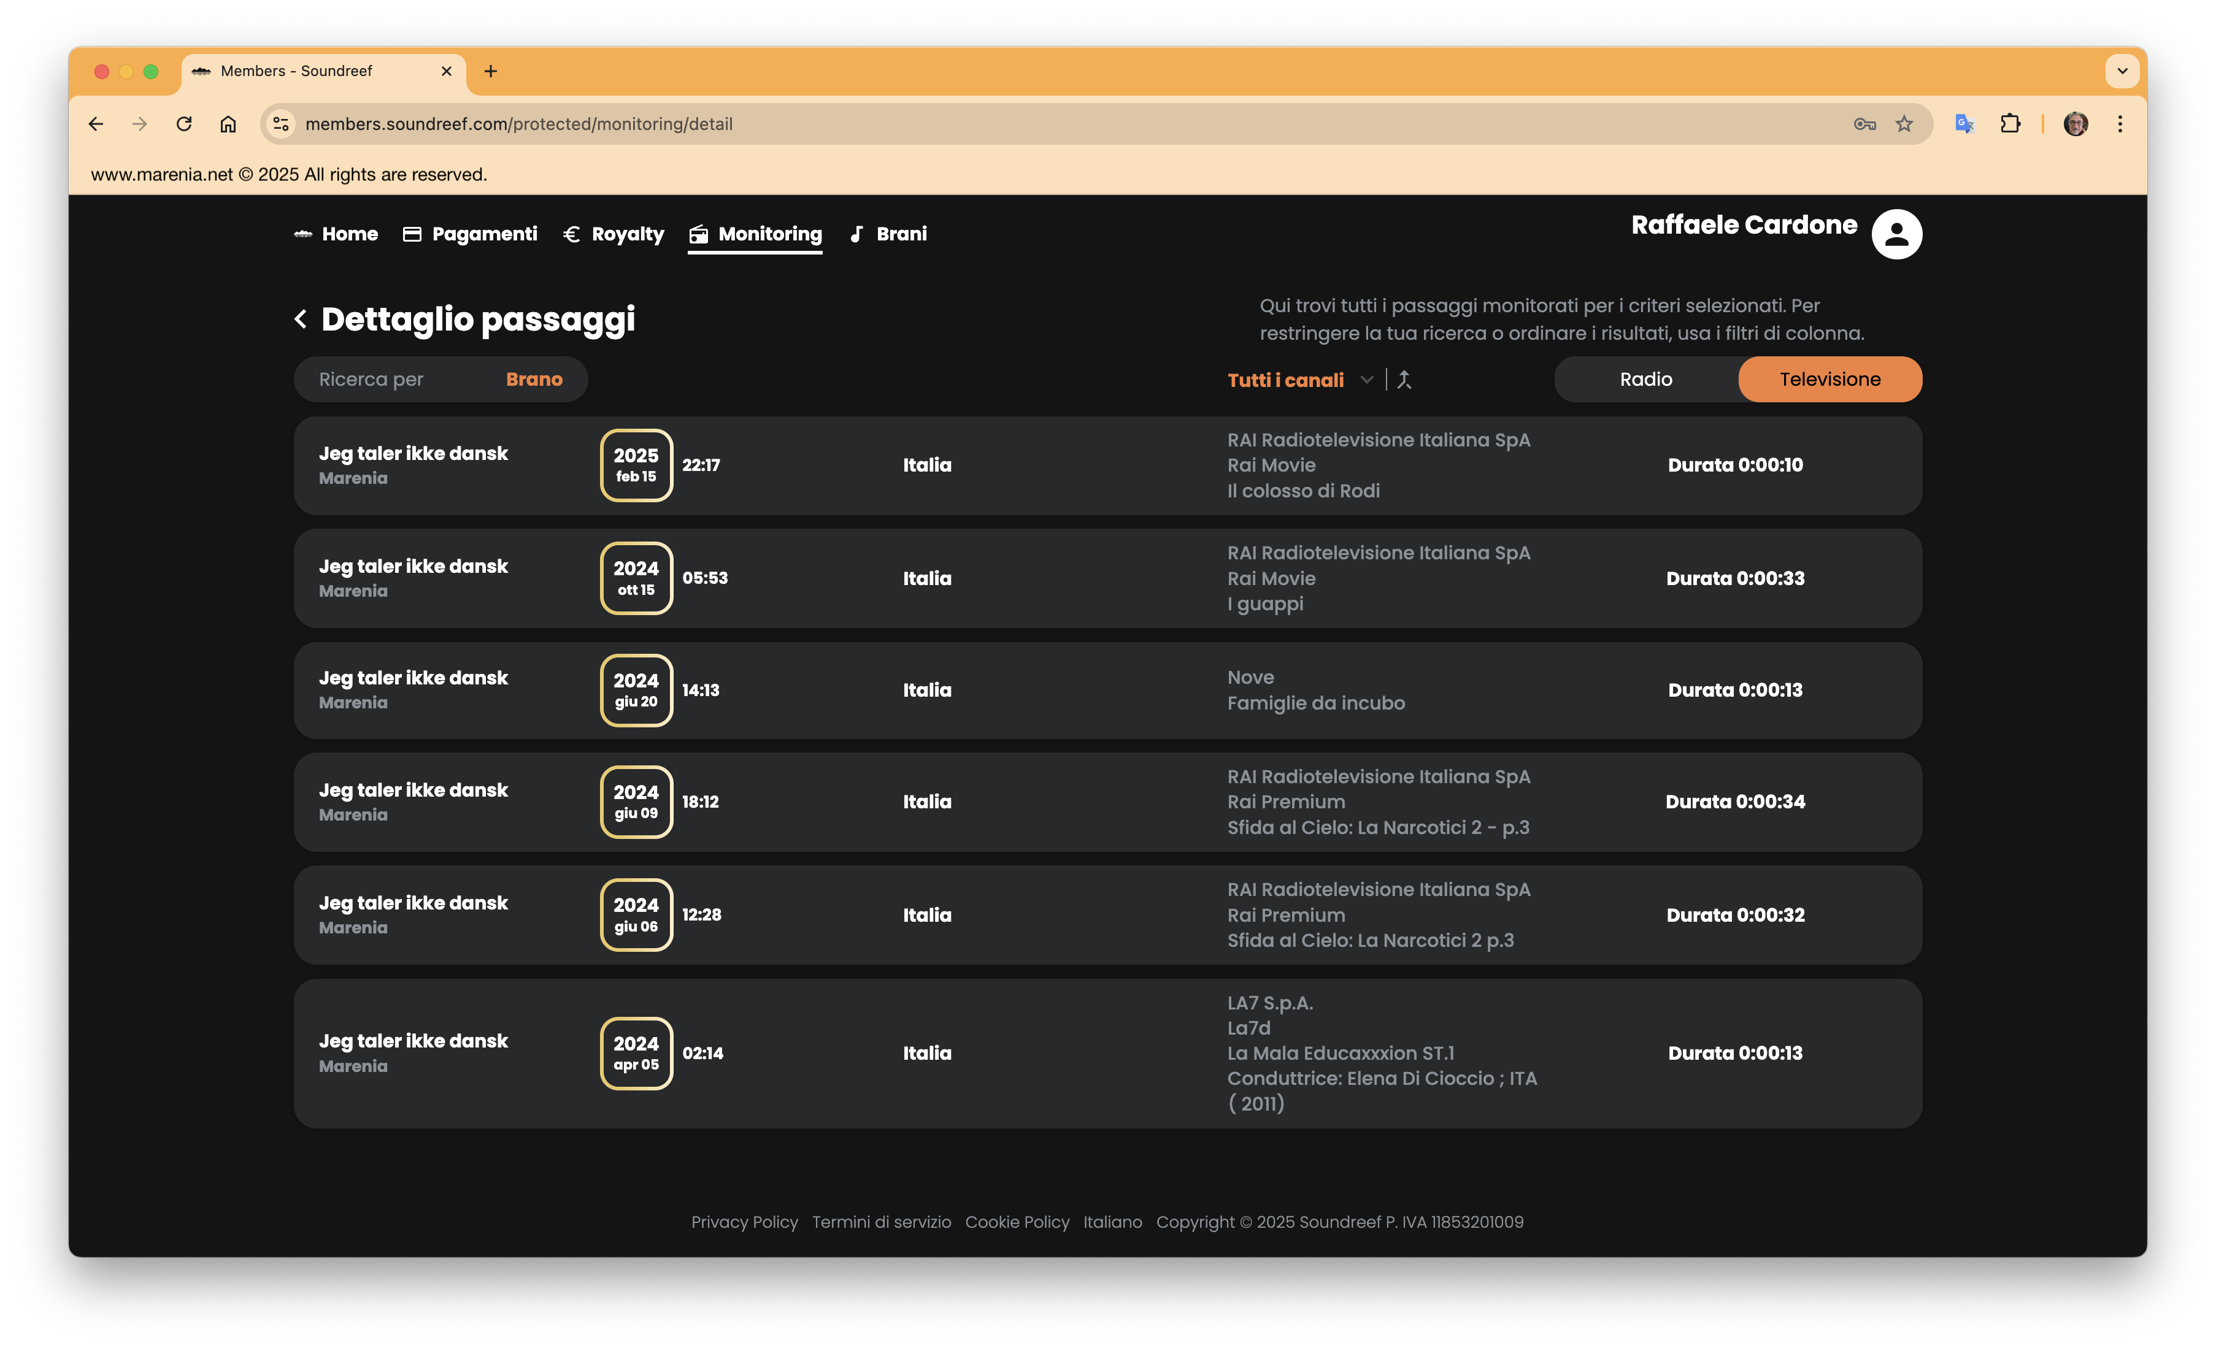Screen dimensions: 2216x1348
Task: Select the 2024 apr 05 date badge
Action: (x=637, y=1053)
